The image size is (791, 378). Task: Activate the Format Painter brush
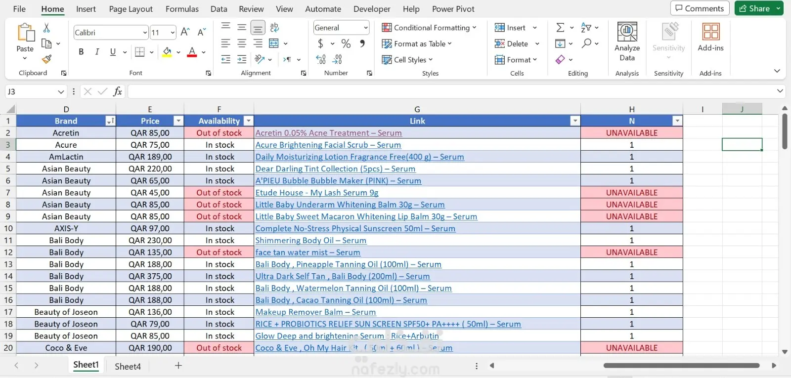click(x=46, y=59)
